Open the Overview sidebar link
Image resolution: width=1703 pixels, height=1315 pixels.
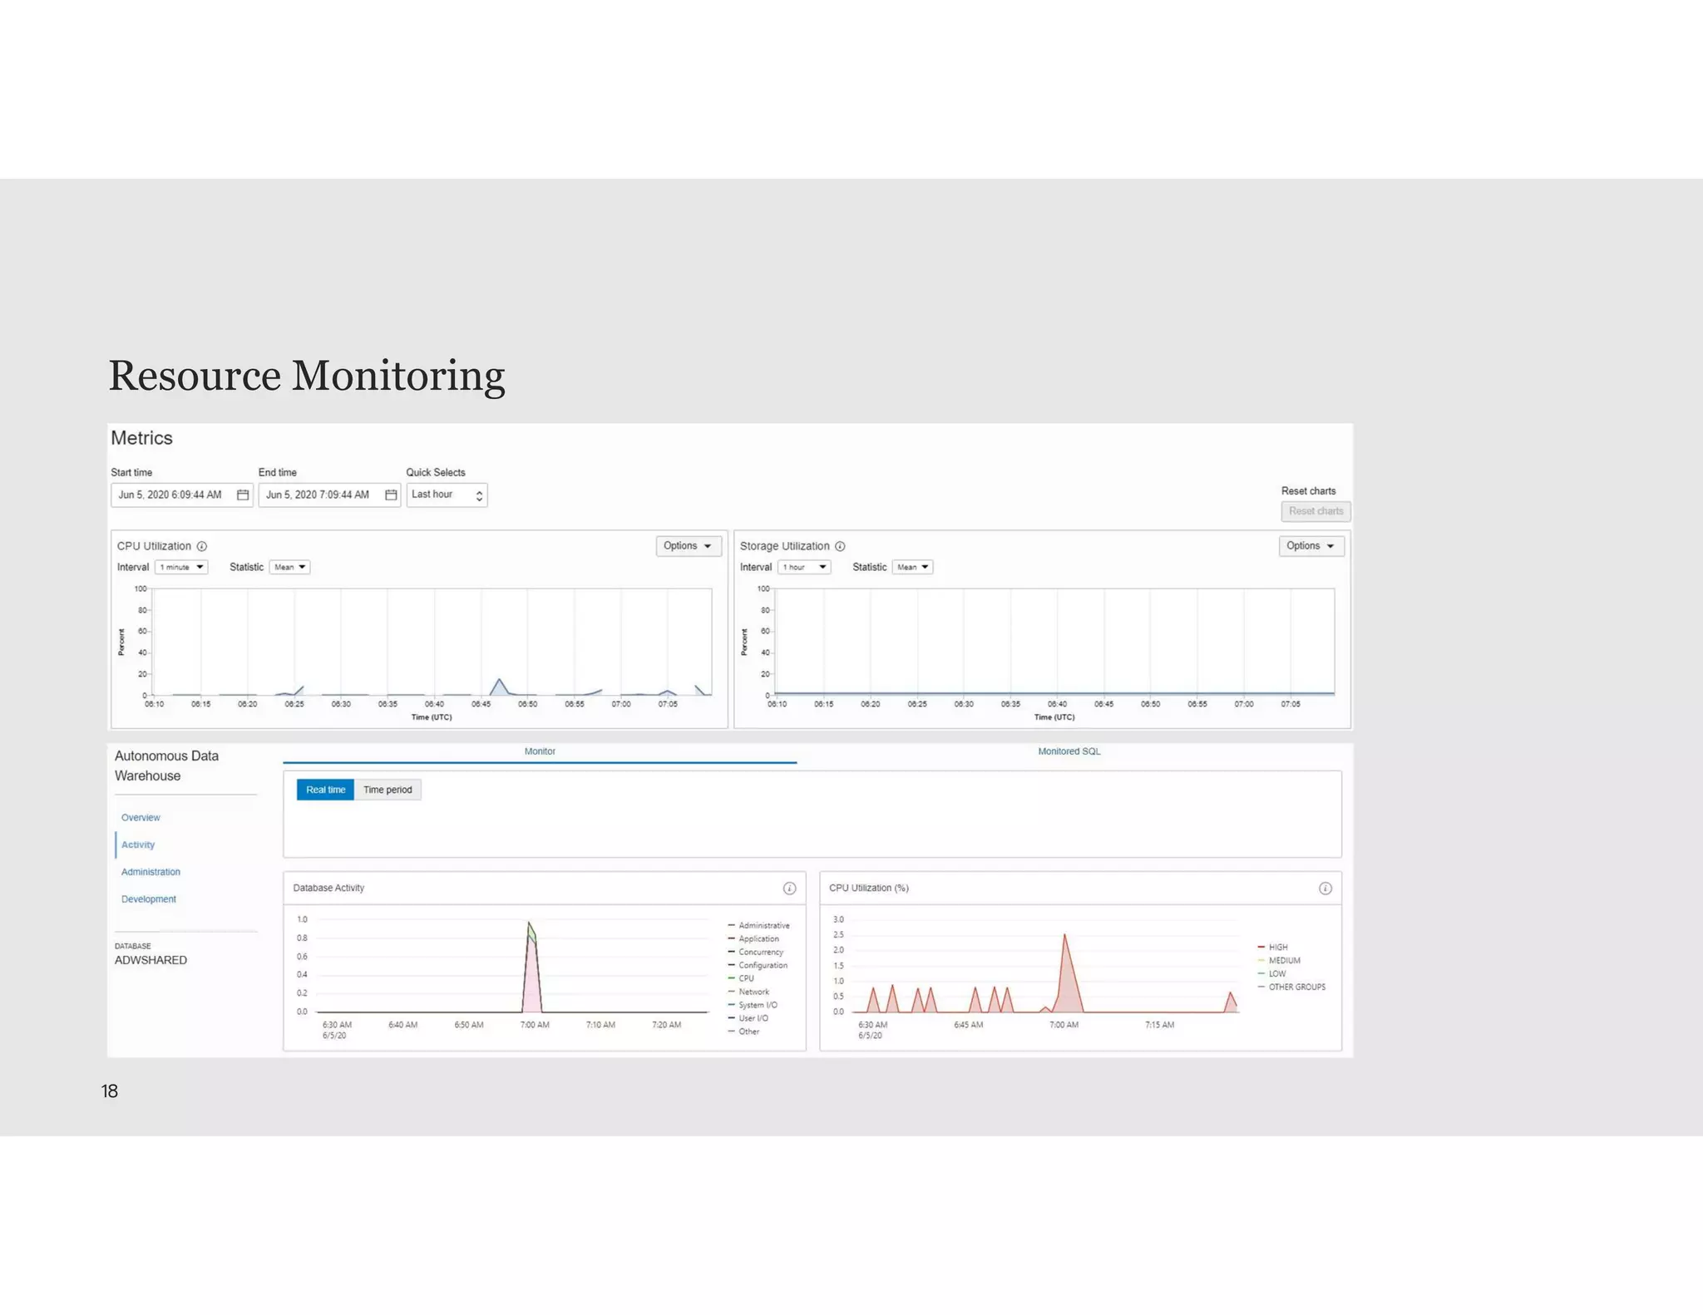(x=141, y=817)
